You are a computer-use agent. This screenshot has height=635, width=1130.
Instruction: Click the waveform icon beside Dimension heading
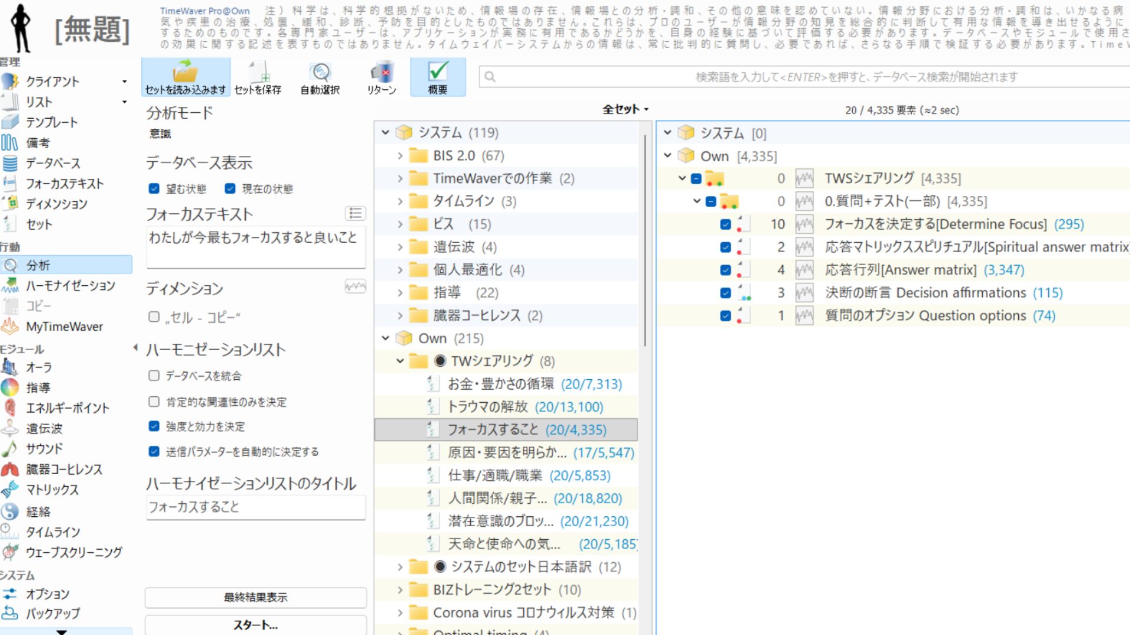point(355,287)
